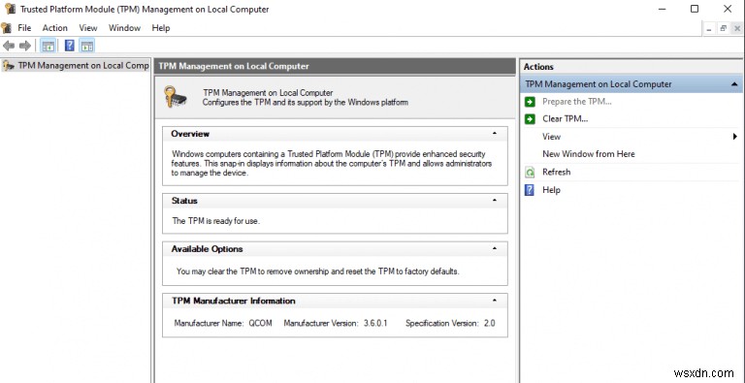Maximize the main TPM window
Viewport: 745px width, 383px height.
(695, 9)
